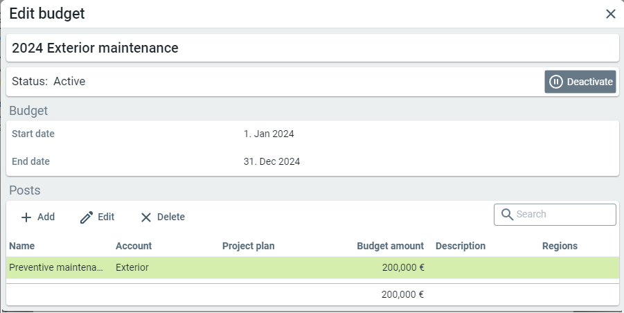Focus the Posts search field
Image resolution: width=624 pixels, height=313 pixels.
click(562, 215)
